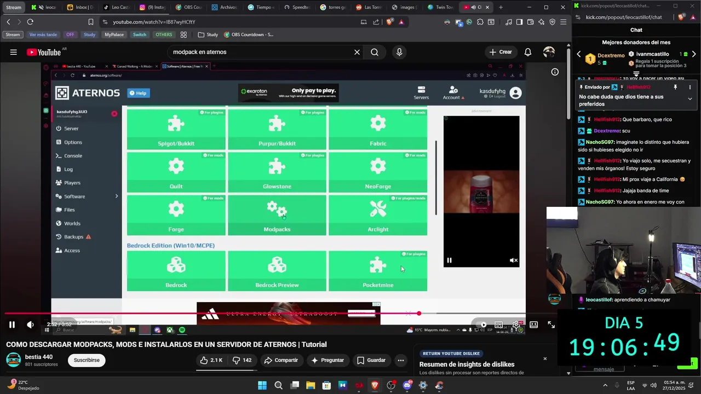Click the Crear button
This screenshot has width=701, height=394.
(x=501, y=52)
